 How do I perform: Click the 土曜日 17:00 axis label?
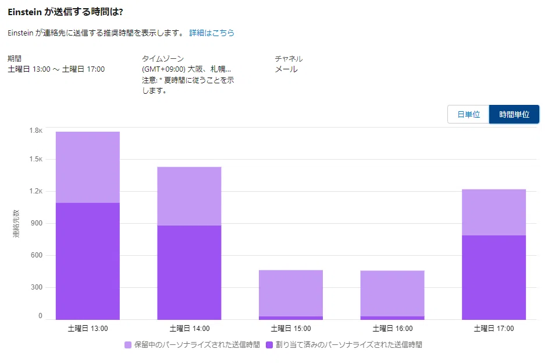(494, 329)
